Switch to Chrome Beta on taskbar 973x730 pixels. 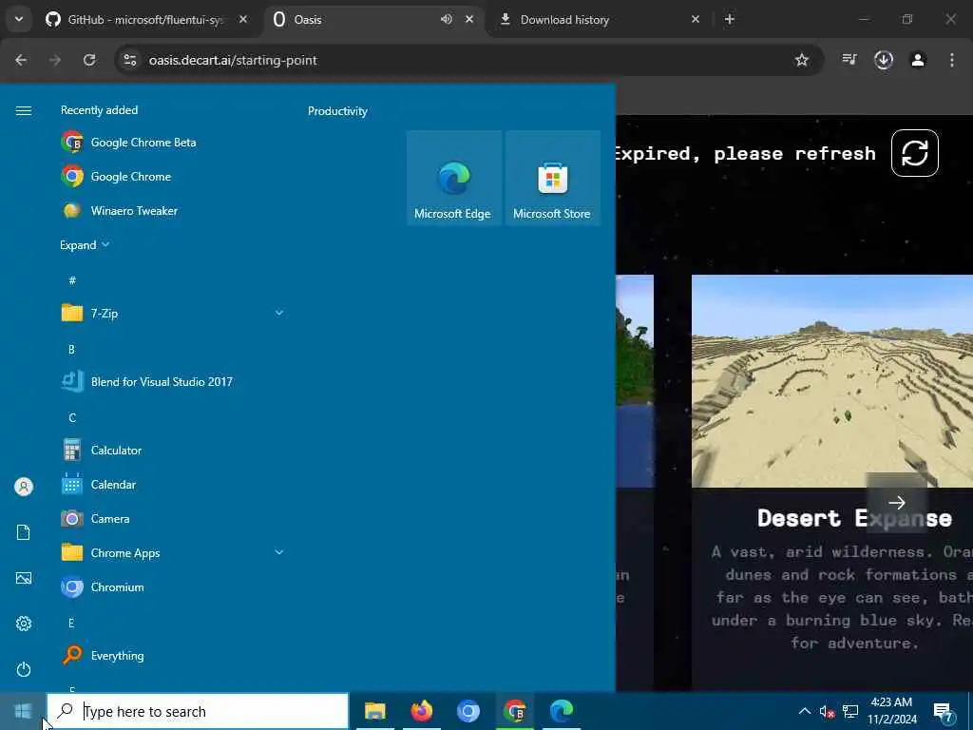514,711
